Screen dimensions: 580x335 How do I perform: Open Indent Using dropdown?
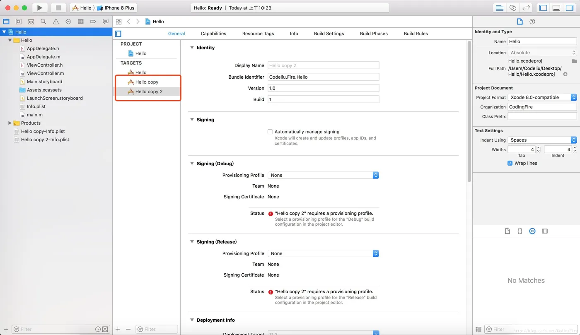(542, 140)
